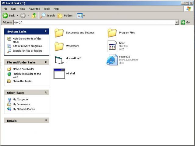
Task: Click Publish this folder to the Web
Action: (27, 75)
